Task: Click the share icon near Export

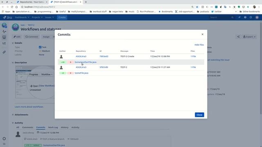Action: [238, 37]
